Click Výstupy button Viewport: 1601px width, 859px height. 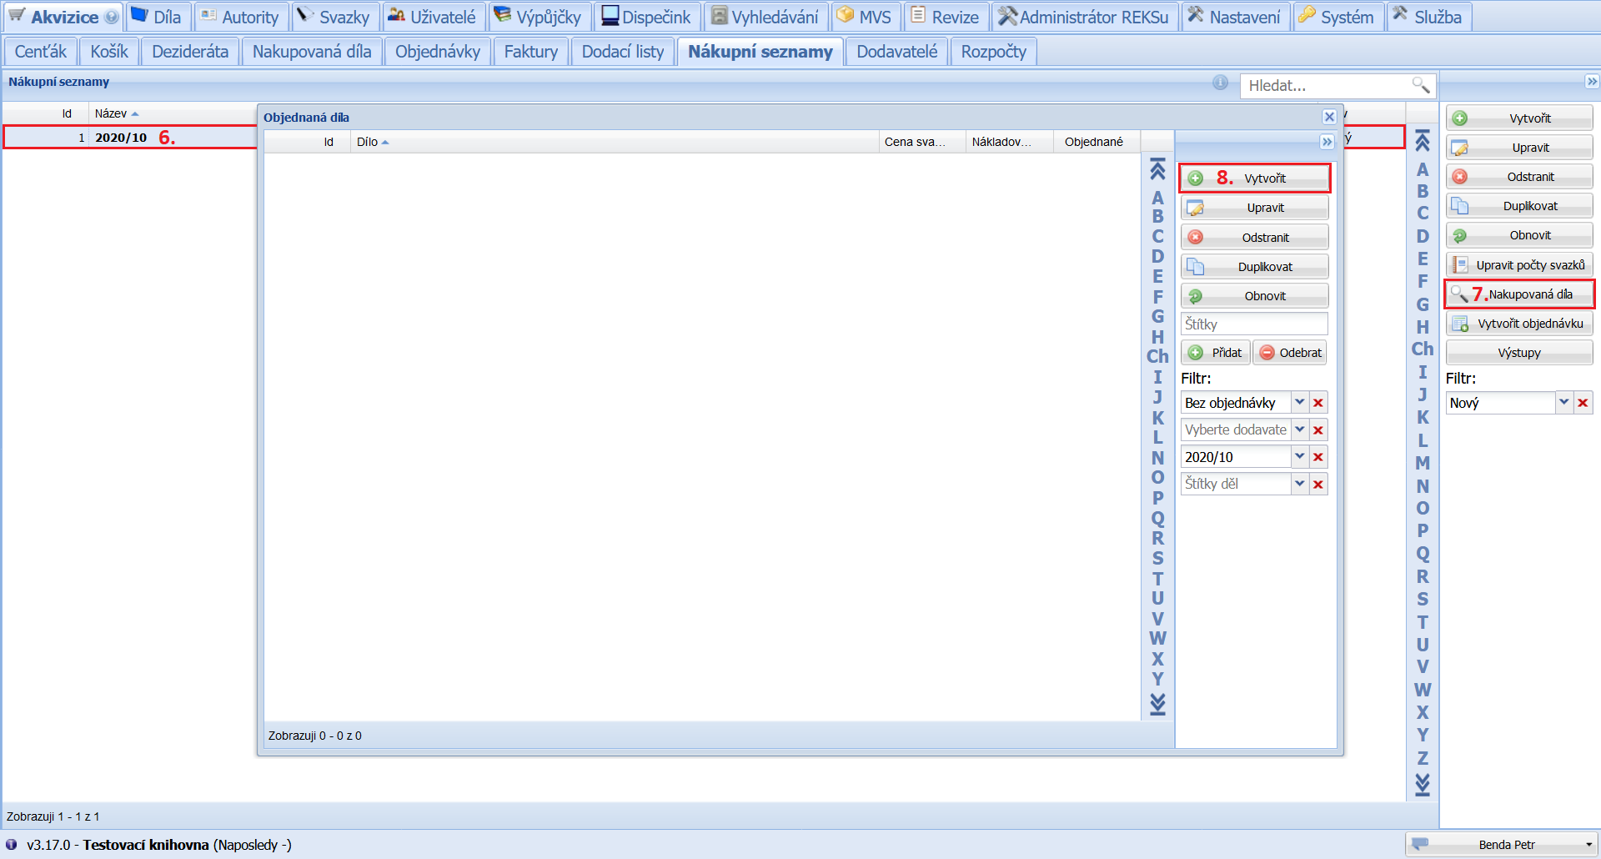coord(1519,353)
